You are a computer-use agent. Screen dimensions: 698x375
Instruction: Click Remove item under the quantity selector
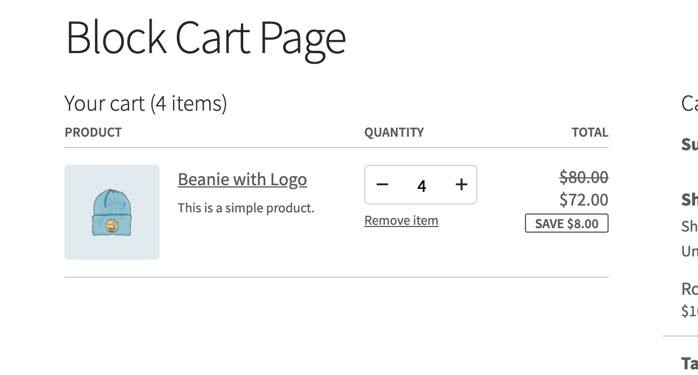401,220
